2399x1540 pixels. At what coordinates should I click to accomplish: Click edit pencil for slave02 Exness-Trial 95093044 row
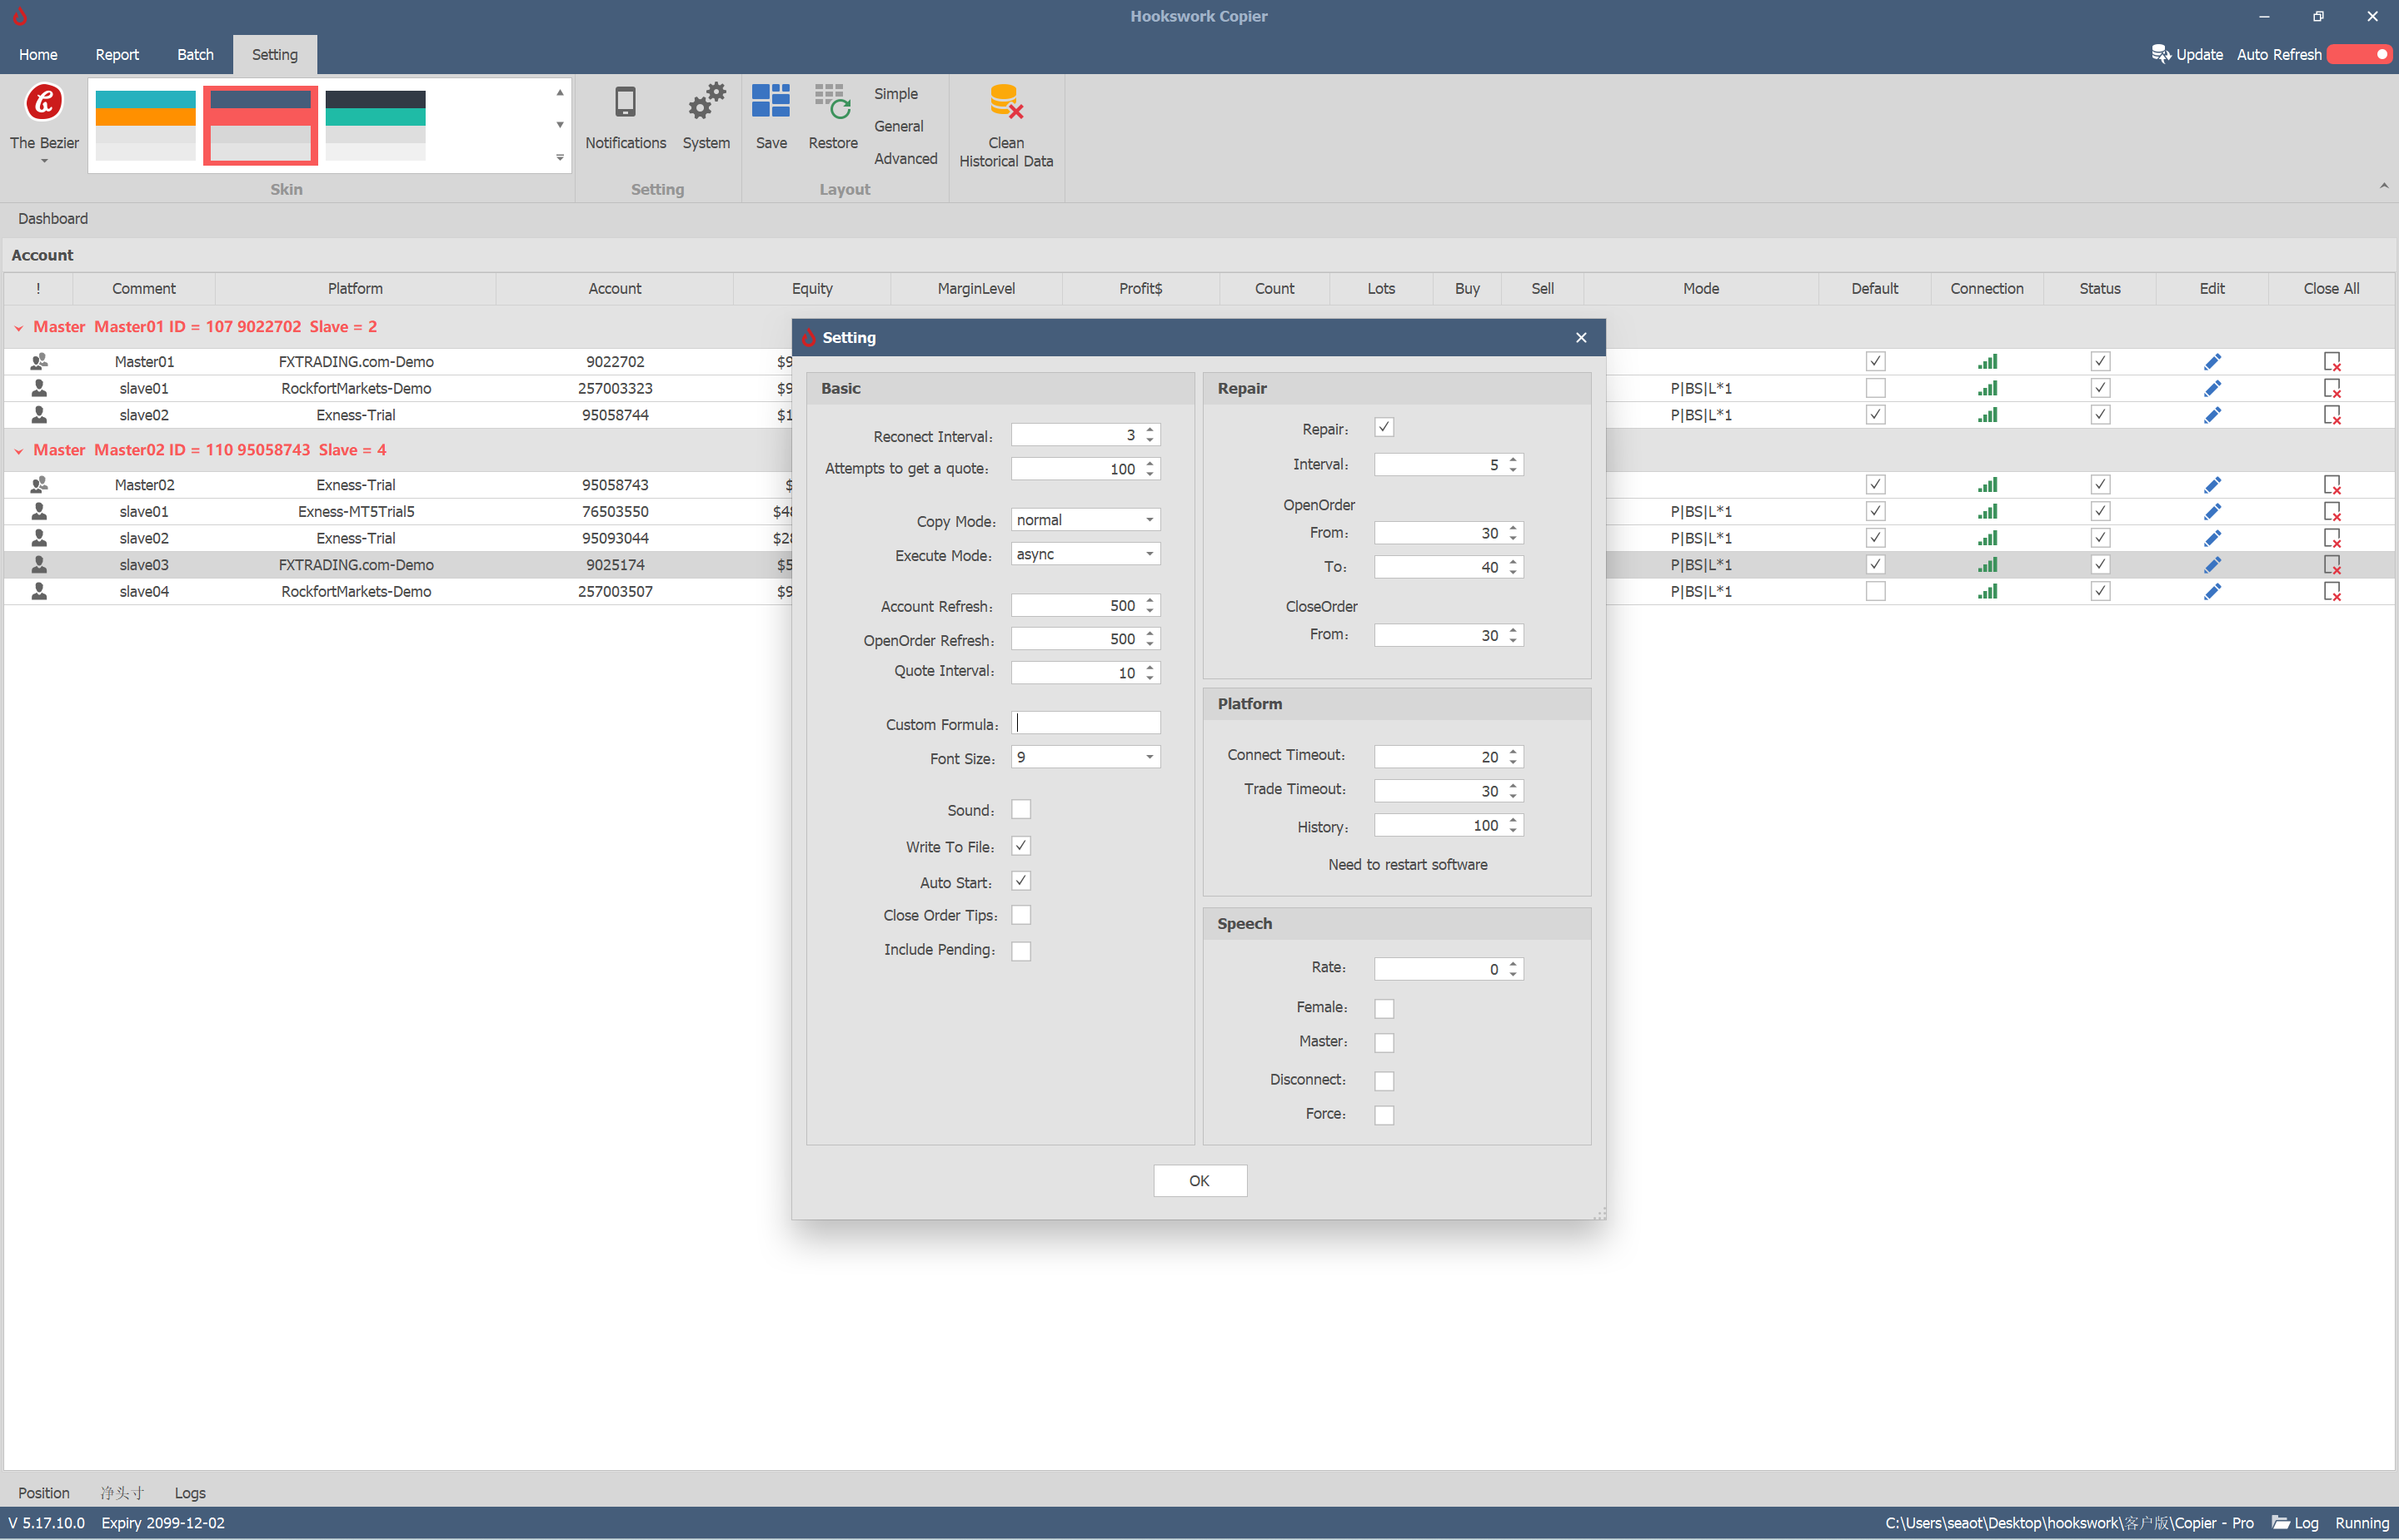(2212, 539)
